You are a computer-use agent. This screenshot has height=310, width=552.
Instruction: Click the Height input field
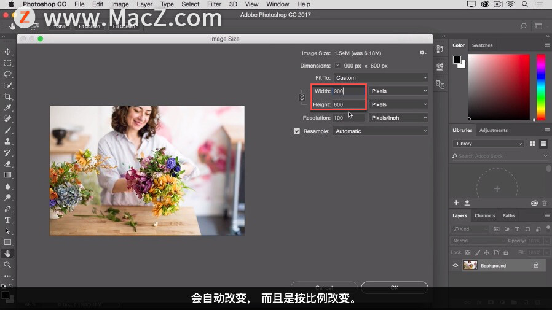tap(349, 104)
